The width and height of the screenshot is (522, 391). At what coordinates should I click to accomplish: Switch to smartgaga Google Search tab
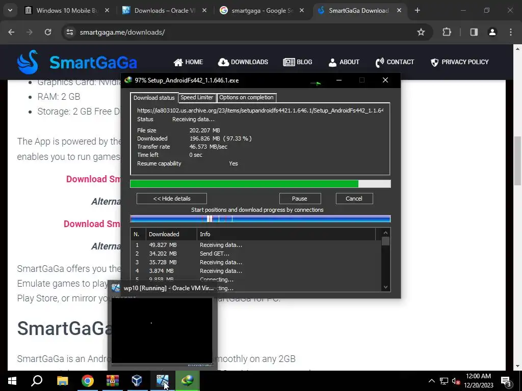click(262, 11)
